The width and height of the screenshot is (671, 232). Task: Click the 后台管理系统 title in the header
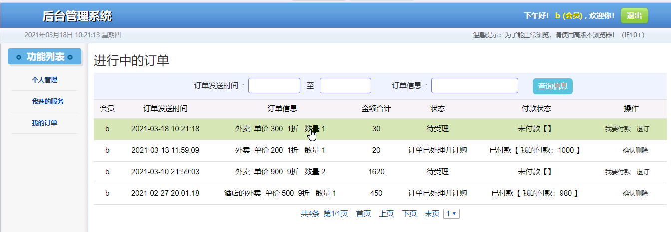tap(77, 16)
